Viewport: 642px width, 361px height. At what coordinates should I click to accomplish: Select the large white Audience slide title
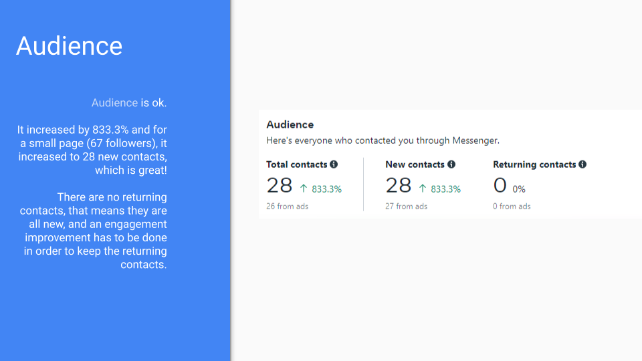(x=70, y=45)
